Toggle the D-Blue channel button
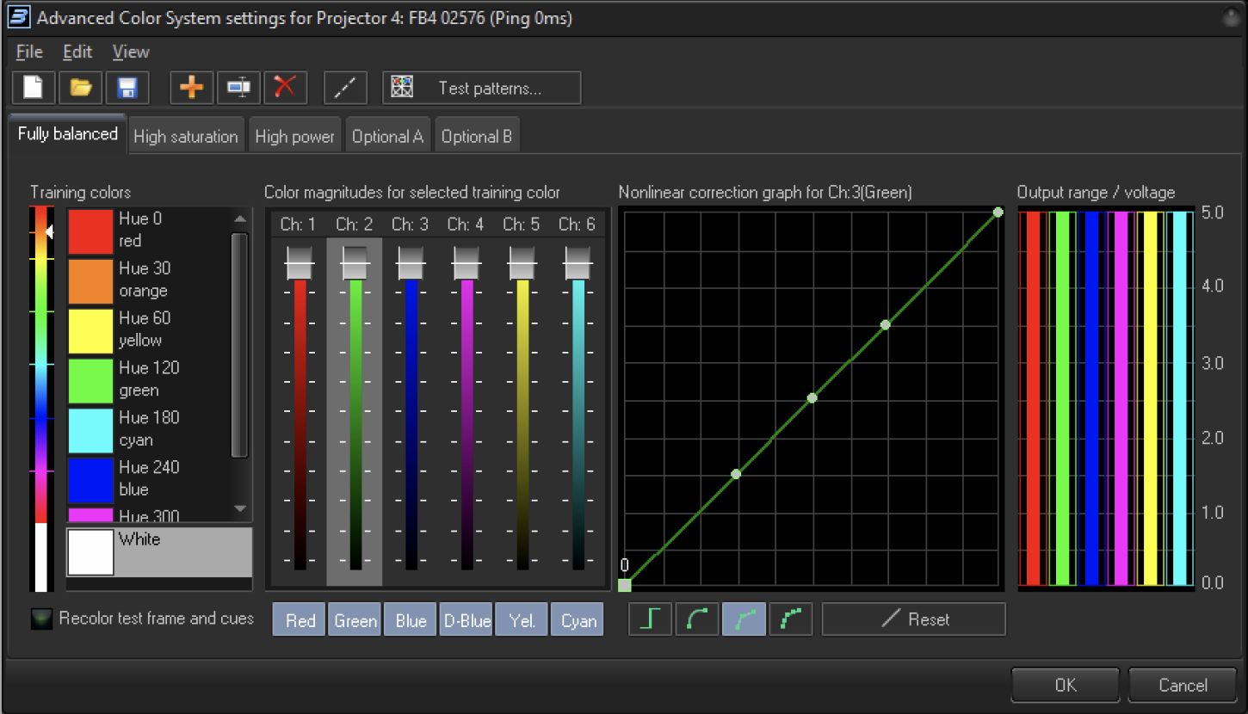Screen dimensions: 1248x714 [466, 620]
